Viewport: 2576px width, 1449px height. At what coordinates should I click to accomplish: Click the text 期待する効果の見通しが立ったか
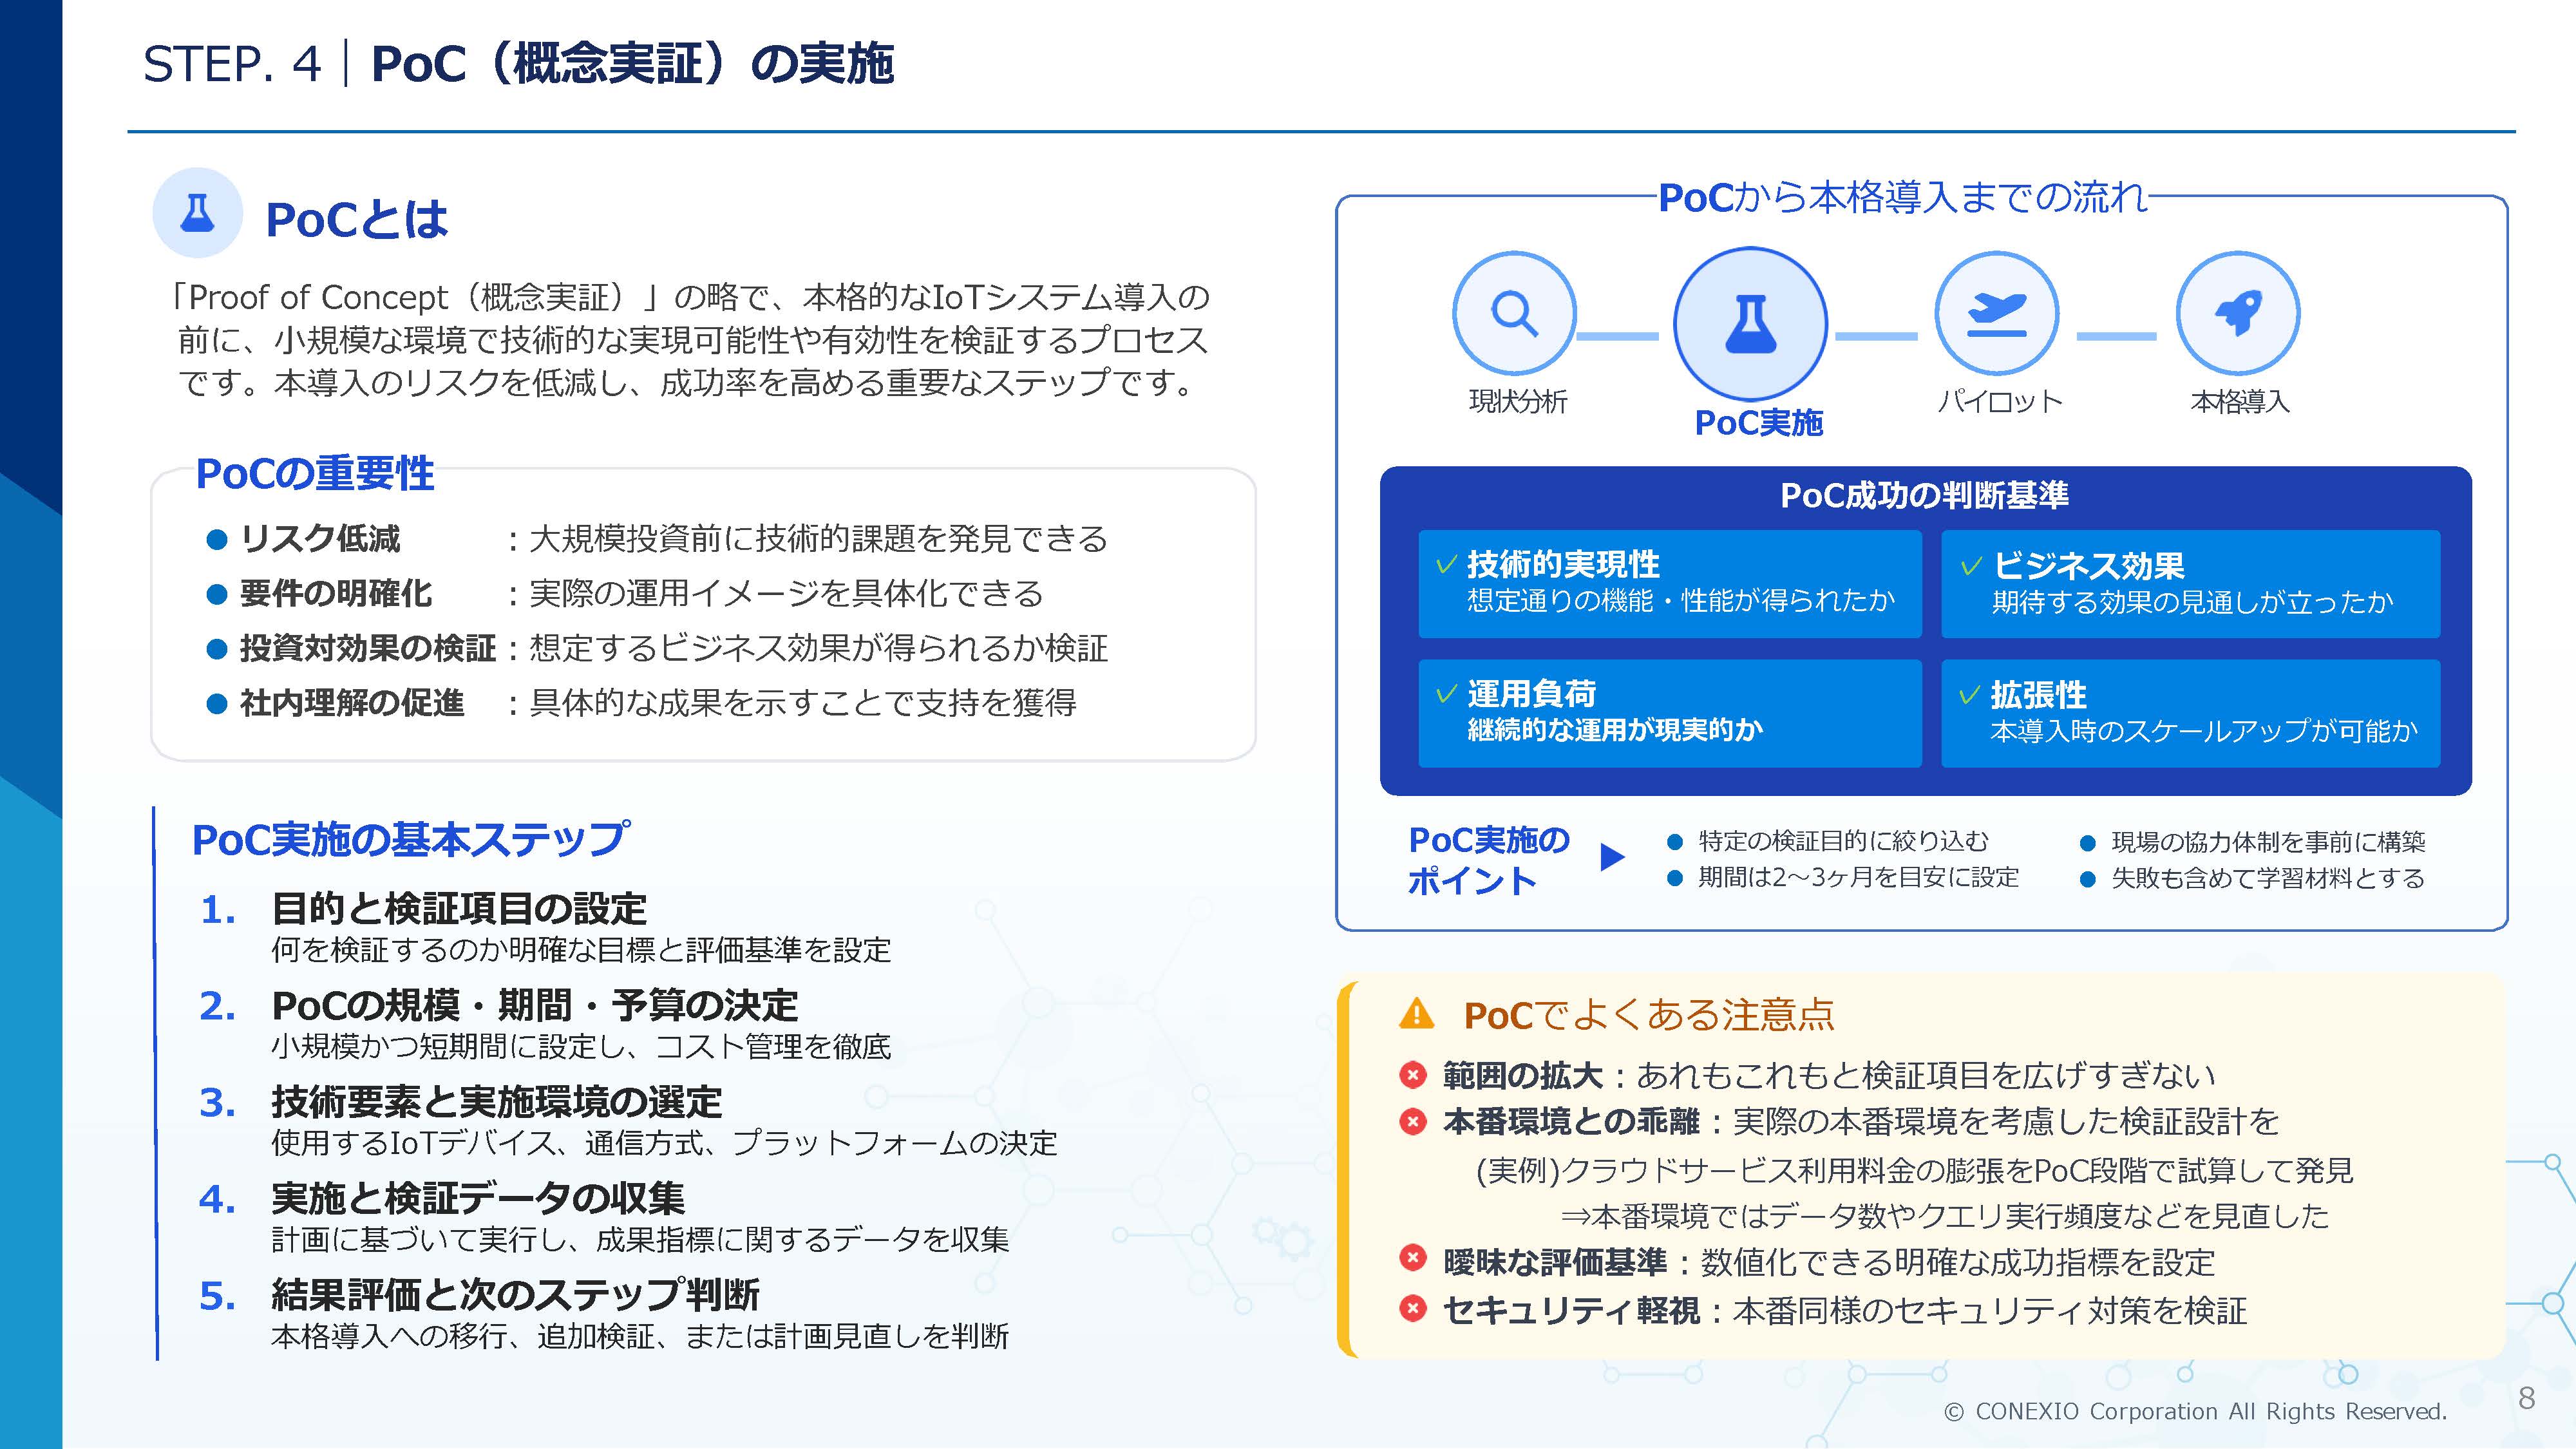[x=2192, y=602]
